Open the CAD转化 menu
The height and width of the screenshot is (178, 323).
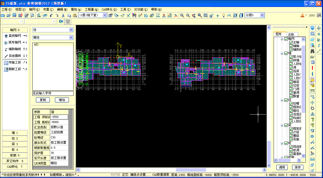tap(109, 10)
